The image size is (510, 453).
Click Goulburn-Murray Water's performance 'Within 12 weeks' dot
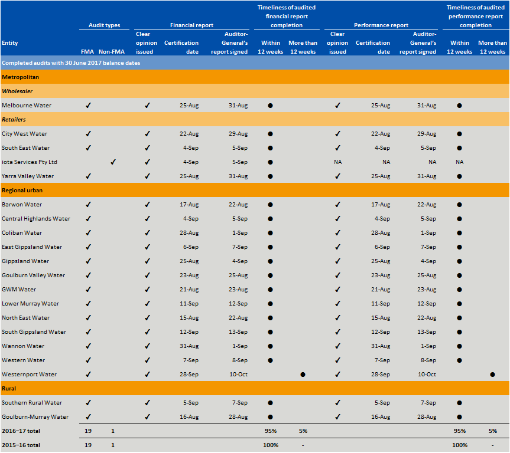[x=459, y=417]
